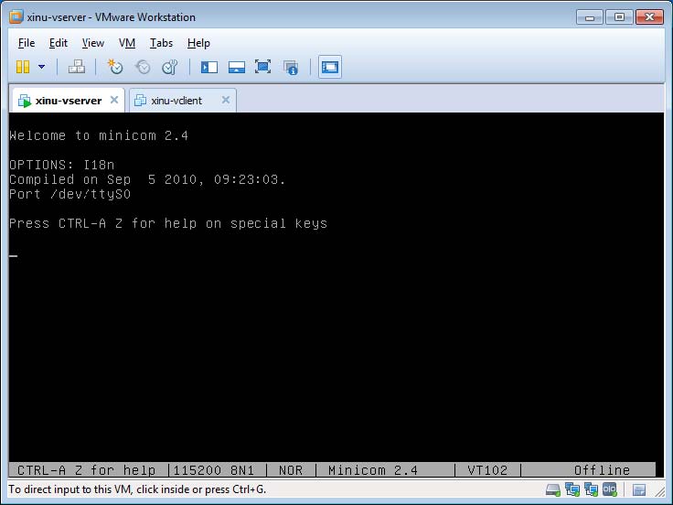The height and width of the screenshot is (505, 673).
Task: Open the File menu
Action: tap(27, 43)
